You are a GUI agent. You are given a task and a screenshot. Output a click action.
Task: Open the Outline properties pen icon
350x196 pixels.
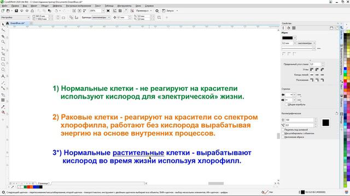283,28
